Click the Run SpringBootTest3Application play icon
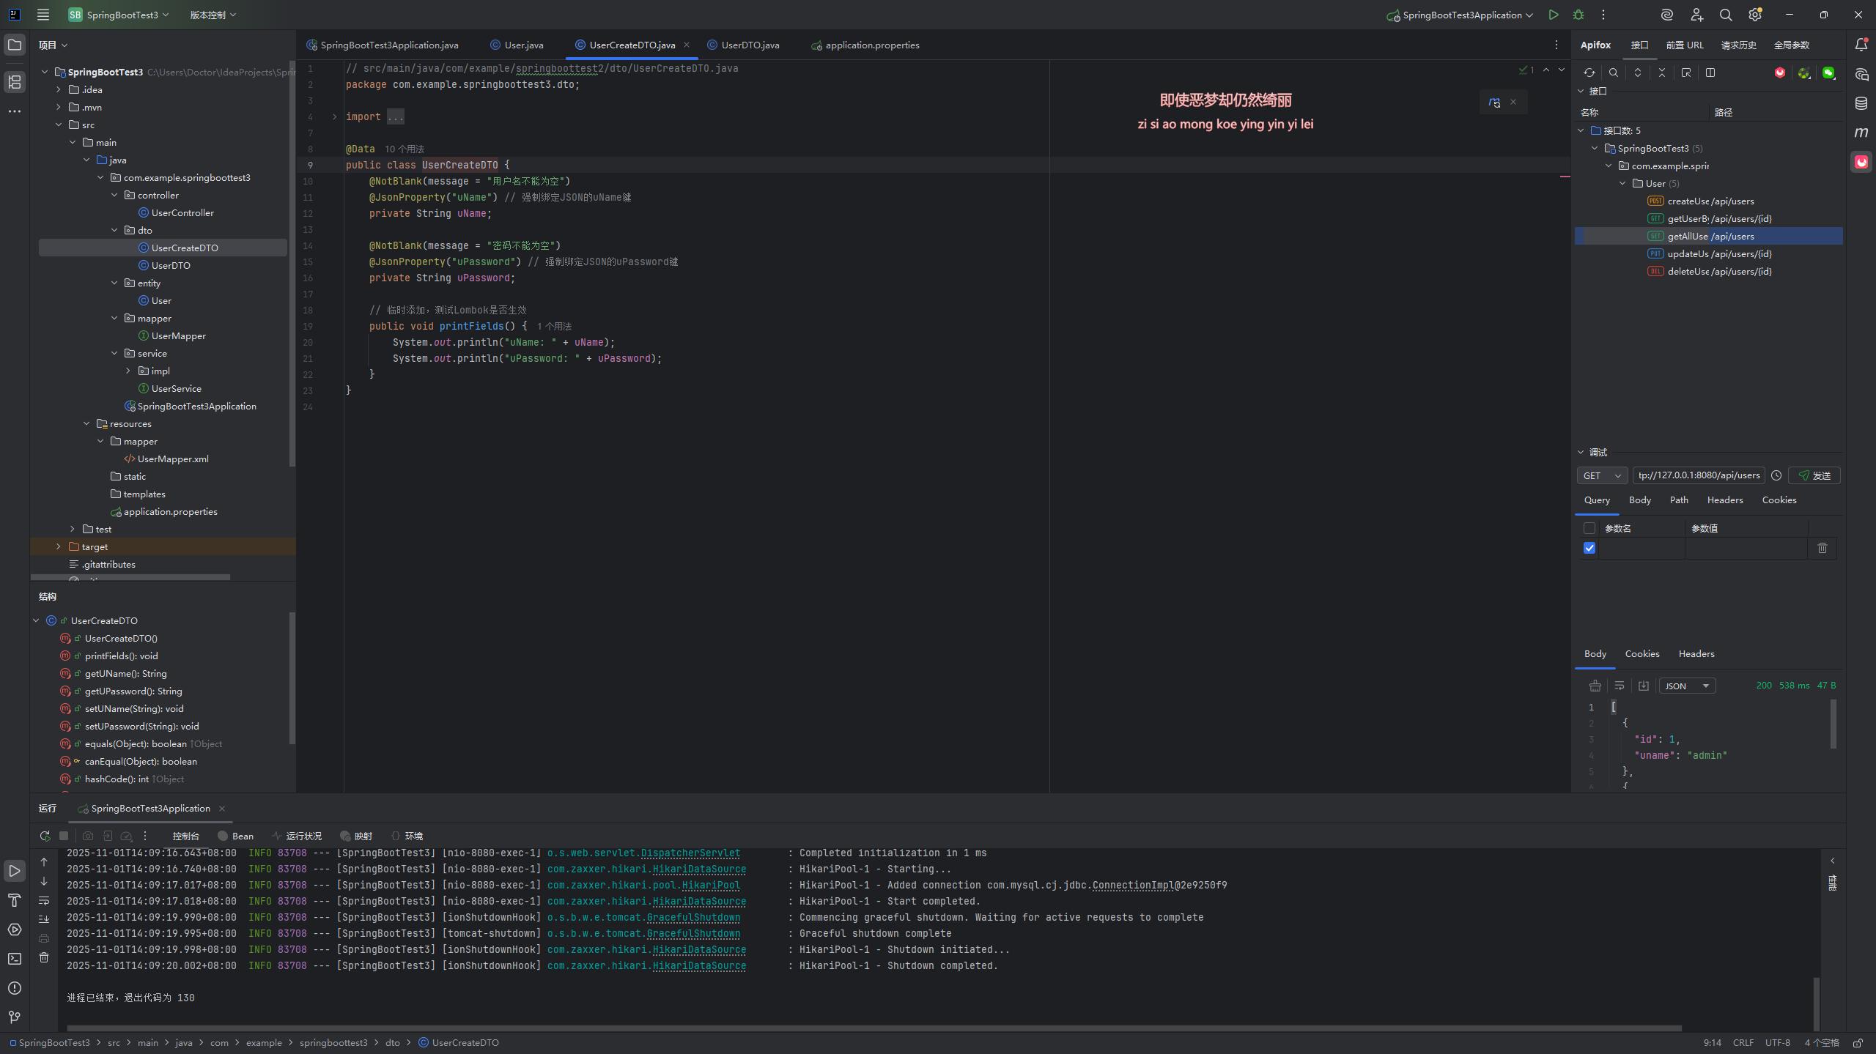 (1553, 15)
